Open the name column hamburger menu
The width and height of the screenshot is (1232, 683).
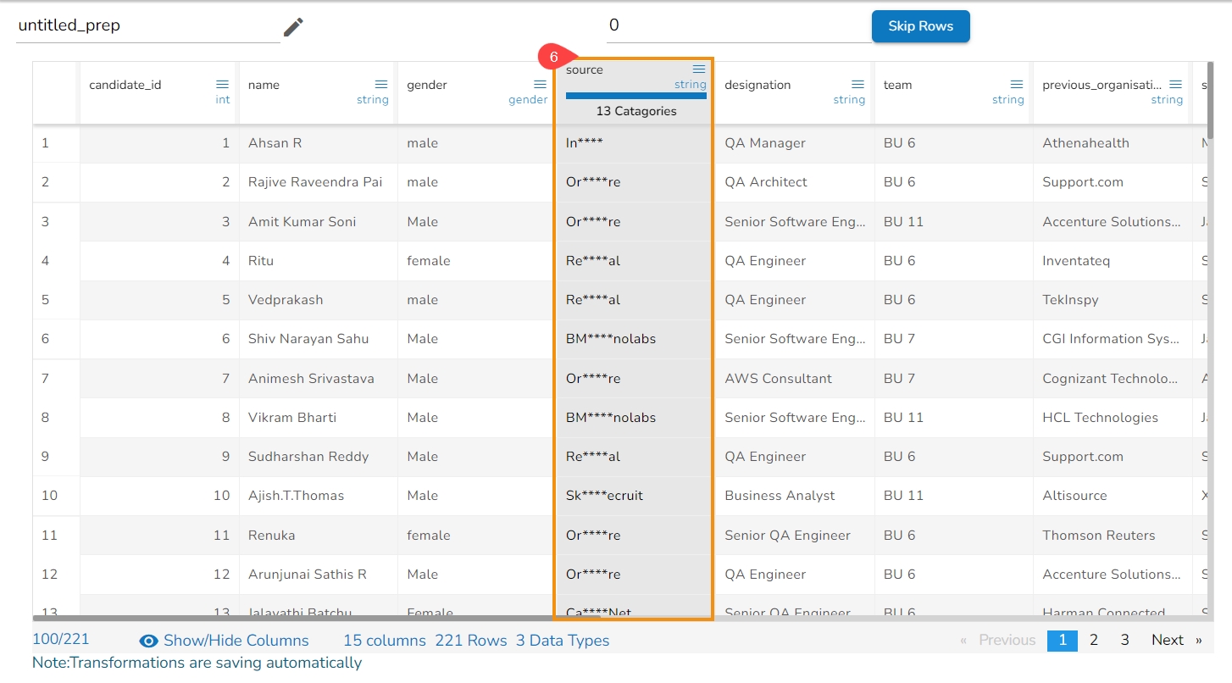[381, 84]
